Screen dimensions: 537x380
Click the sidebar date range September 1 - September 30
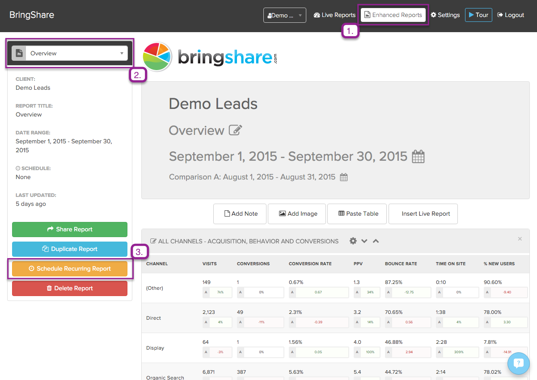pyautogui.click(x=64, y=146)
